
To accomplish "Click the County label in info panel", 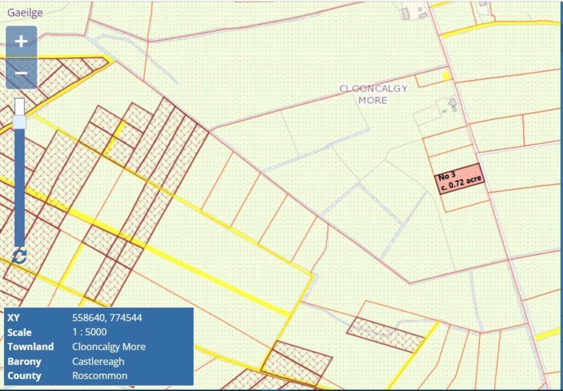I will (24, 375).
